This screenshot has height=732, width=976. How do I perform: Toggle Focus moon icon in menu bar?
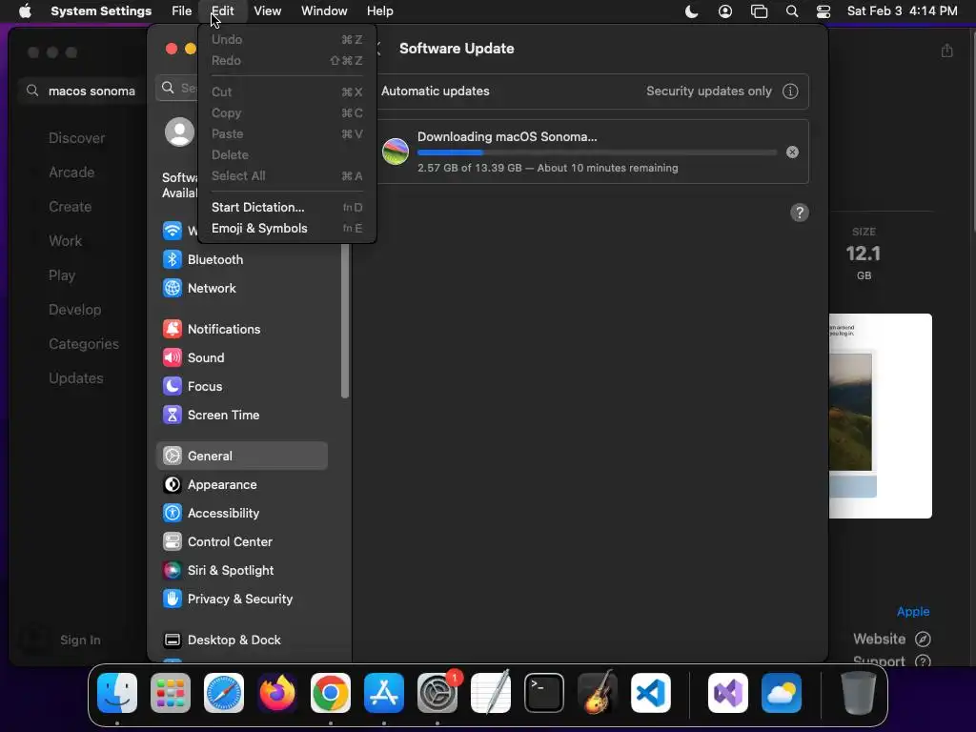692,11
